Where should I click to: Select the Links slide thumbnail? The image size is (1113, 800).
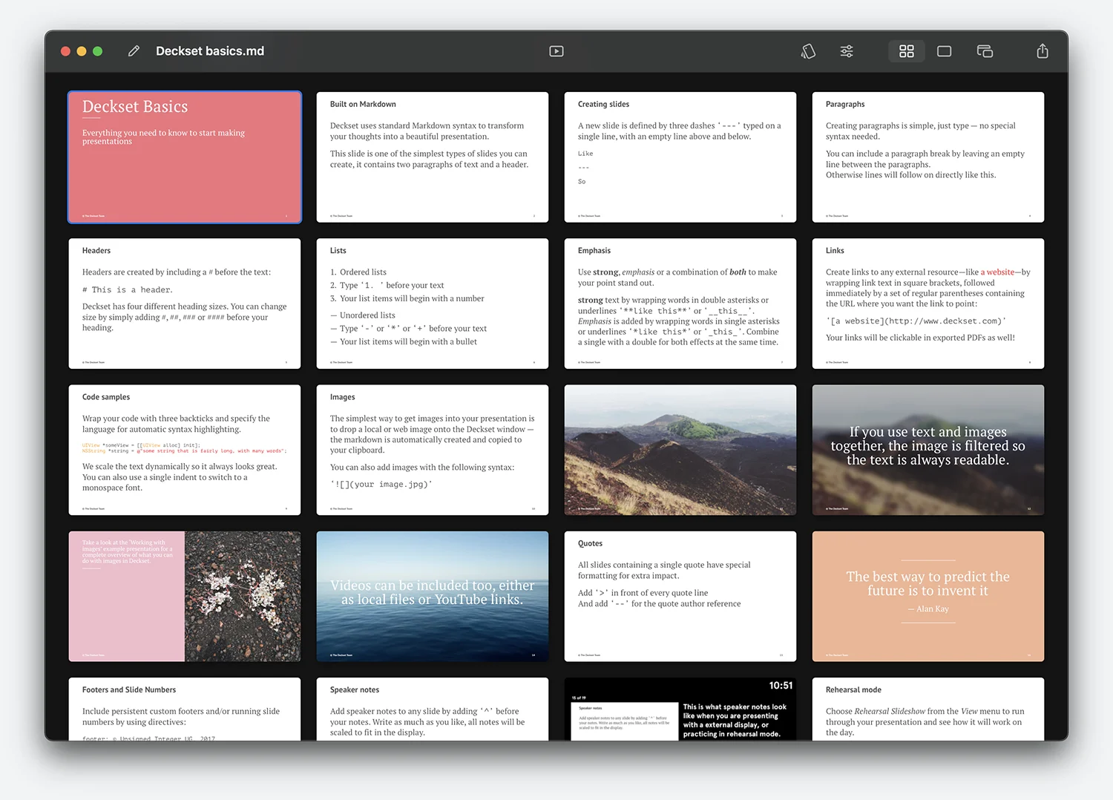[928, 304]
